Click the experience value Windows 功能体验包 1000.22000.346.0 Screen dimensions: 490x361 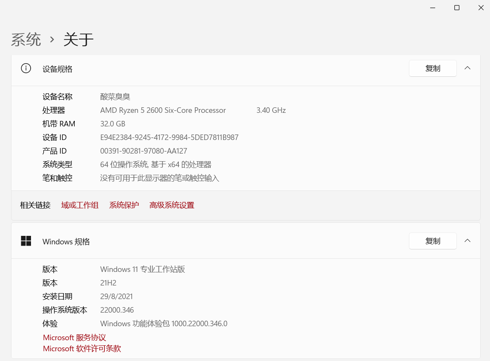tap(164, 324)
